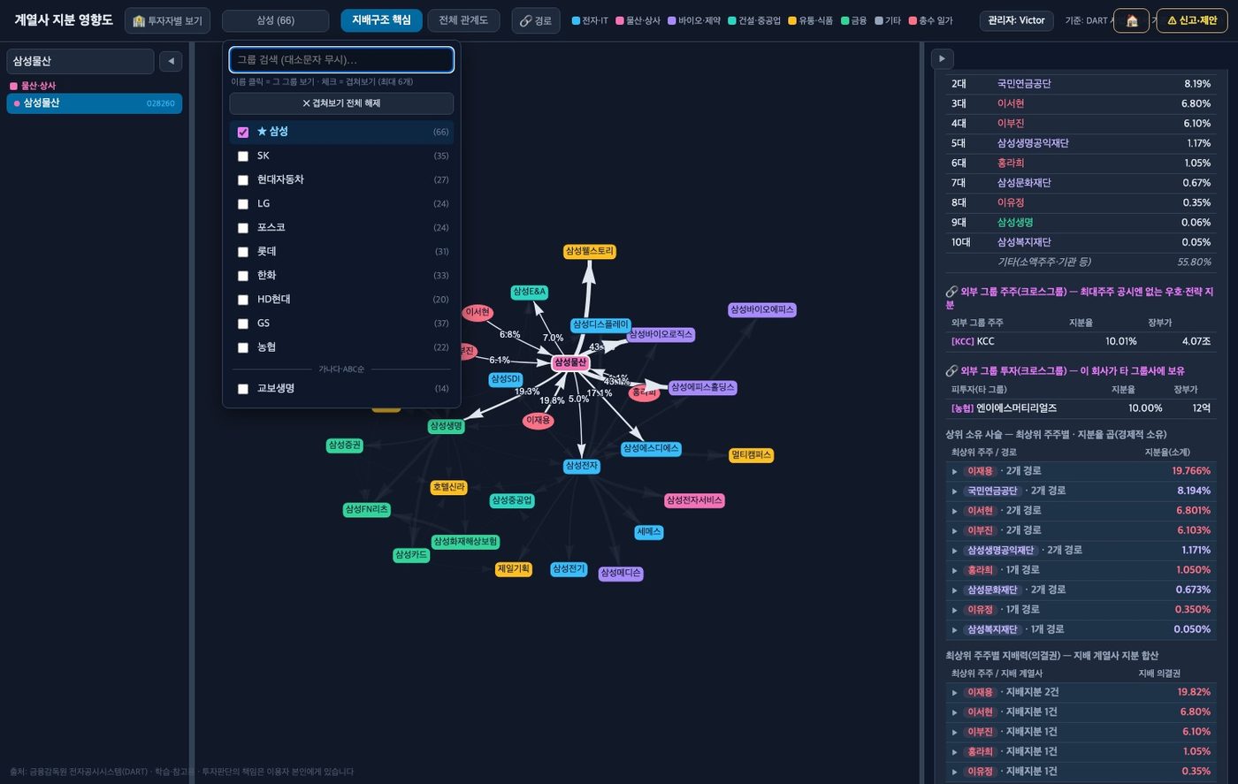Click the 삼성생명 graph node

coord(446,426)
